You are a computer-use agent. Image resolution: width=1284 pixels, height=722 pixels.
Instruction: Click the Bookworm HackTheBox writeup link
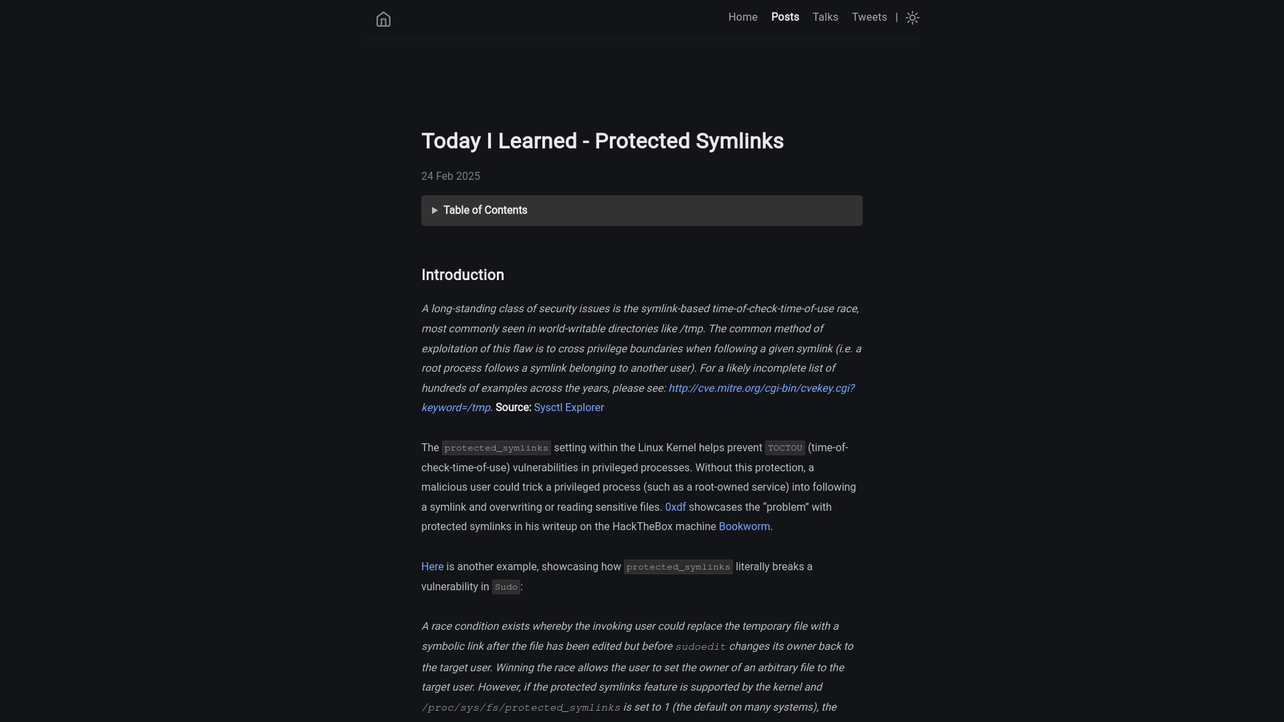pyautogui.click(x=744, y=526)
